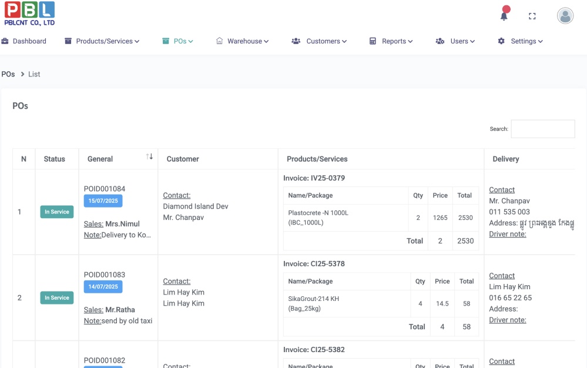Click POs breadcrumb link
Image resolution: width=587 pixels, height=368 pixels.
coord(8,74)
